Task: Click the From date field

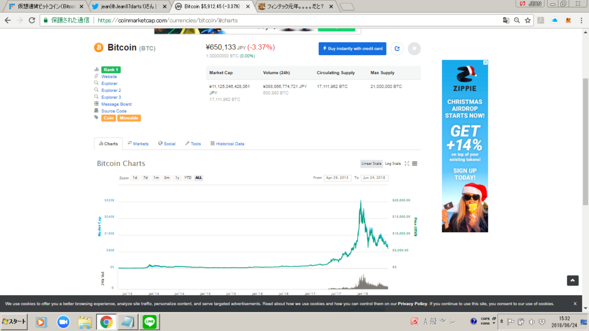Action: tap(337, 178)
